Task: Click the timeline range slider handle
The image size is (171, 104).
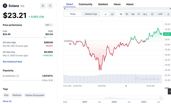Action: tap(161, 97)
